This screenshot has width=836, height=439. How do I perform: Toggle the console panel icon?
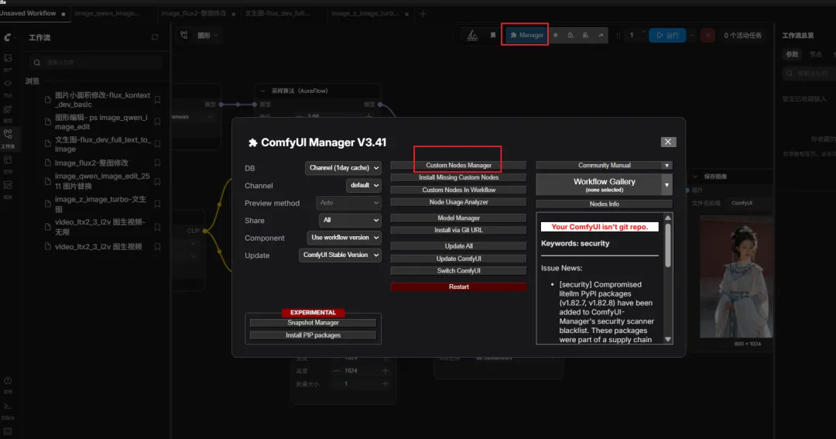[x=8, y=406]
